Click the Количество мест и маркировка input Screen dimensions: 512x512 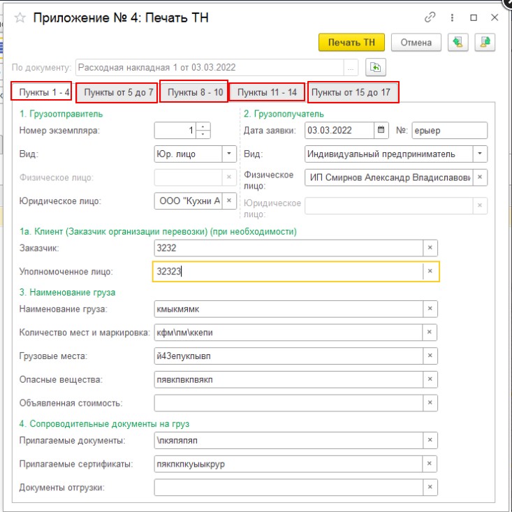288,332
